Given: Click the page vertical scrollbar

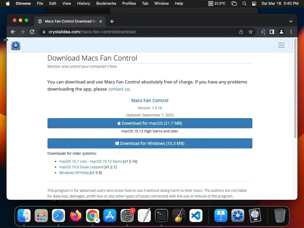Looking at the screenshot, I should click(295, 88).
